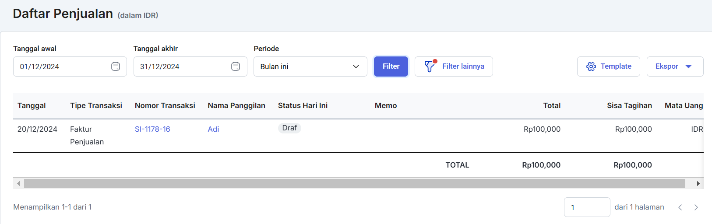Open transaction link SI-1178-16
The image size is (712, 224).
pos(152,129)
